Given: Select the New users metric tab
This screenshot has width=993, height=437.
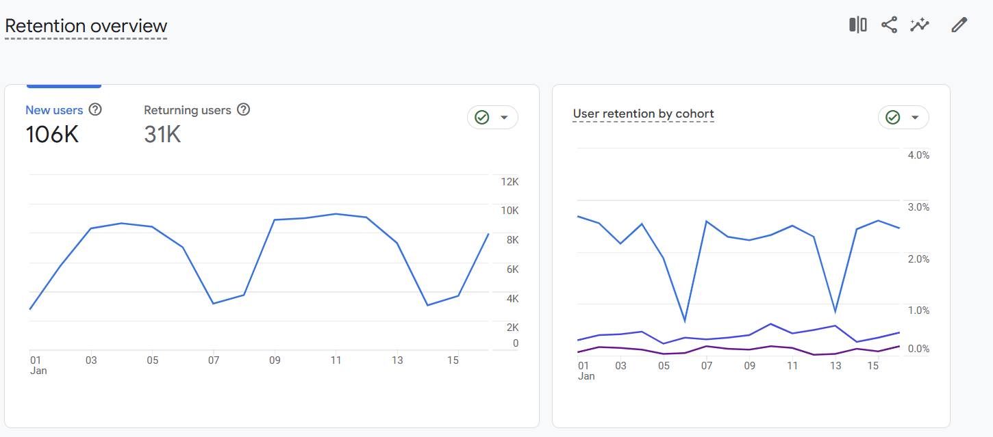Looking at the screenshot, I should 54,110.
